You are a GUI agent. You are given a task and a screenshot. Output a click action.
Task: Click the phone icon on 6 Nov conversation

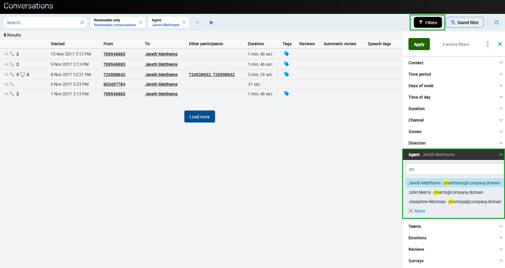[12, 84]
